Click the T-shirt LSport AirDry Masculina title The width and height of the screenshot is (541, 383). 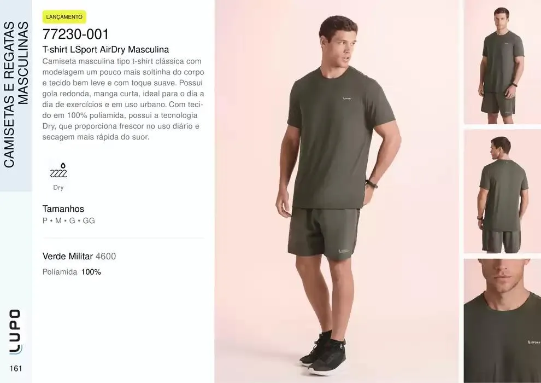pyautogui.click(x=105, y=49)
